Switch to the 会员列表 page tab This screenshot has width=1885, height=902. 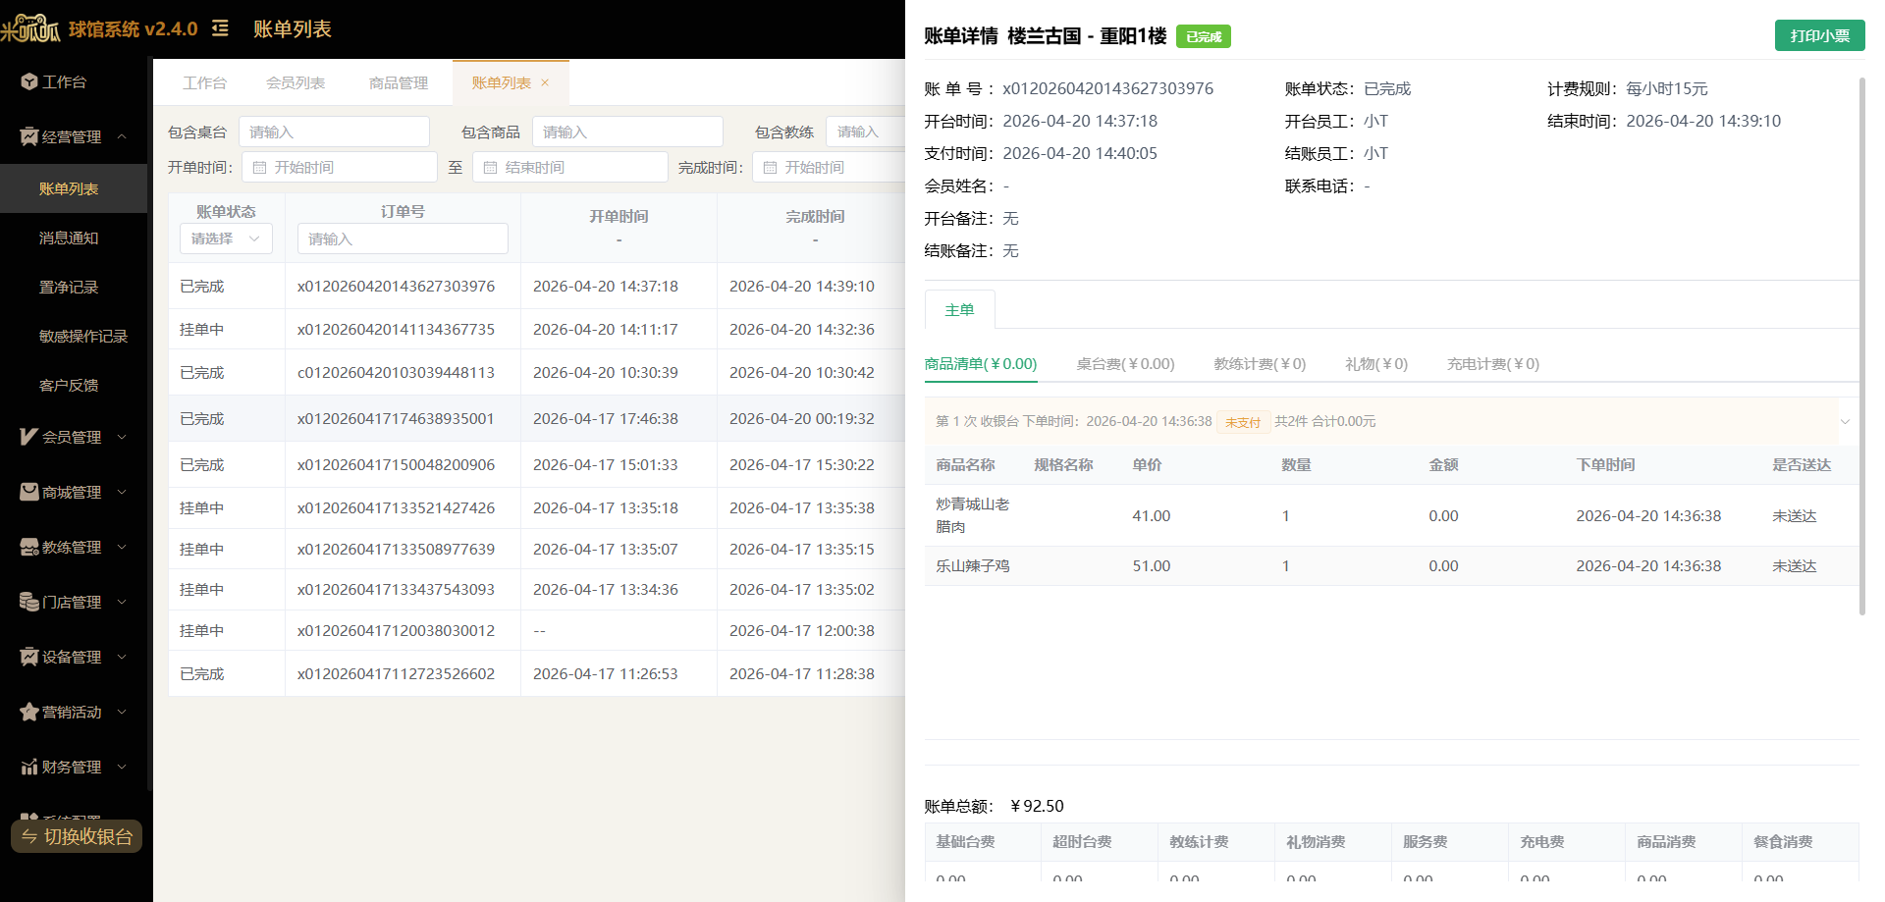coord(296,82)
